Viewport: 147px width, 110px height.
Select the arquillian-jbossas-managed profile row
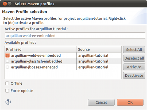[63, 67]
